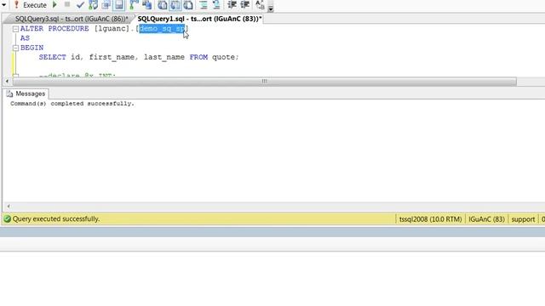Click the ALTER PROCEDURE keywords

54,29
